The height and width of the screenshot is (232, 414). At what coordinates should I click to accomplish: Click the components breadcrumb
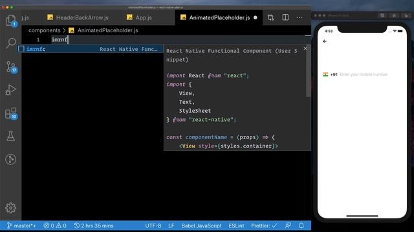(45, 30)
